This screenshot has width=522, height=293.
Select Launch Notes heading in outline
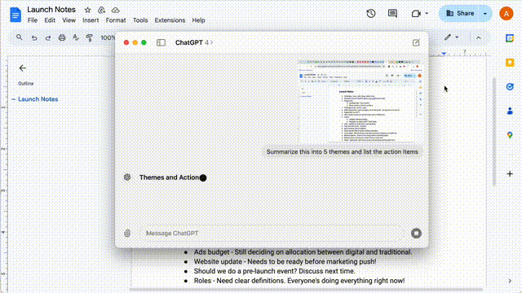(x=38, y=99)
